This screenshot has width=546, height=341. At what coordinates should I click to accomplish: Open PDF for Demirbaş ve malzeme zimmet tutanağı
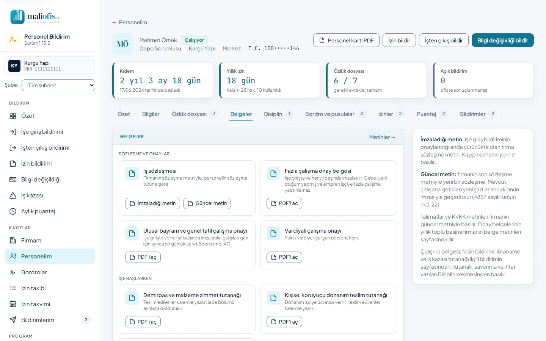(143, 322)
